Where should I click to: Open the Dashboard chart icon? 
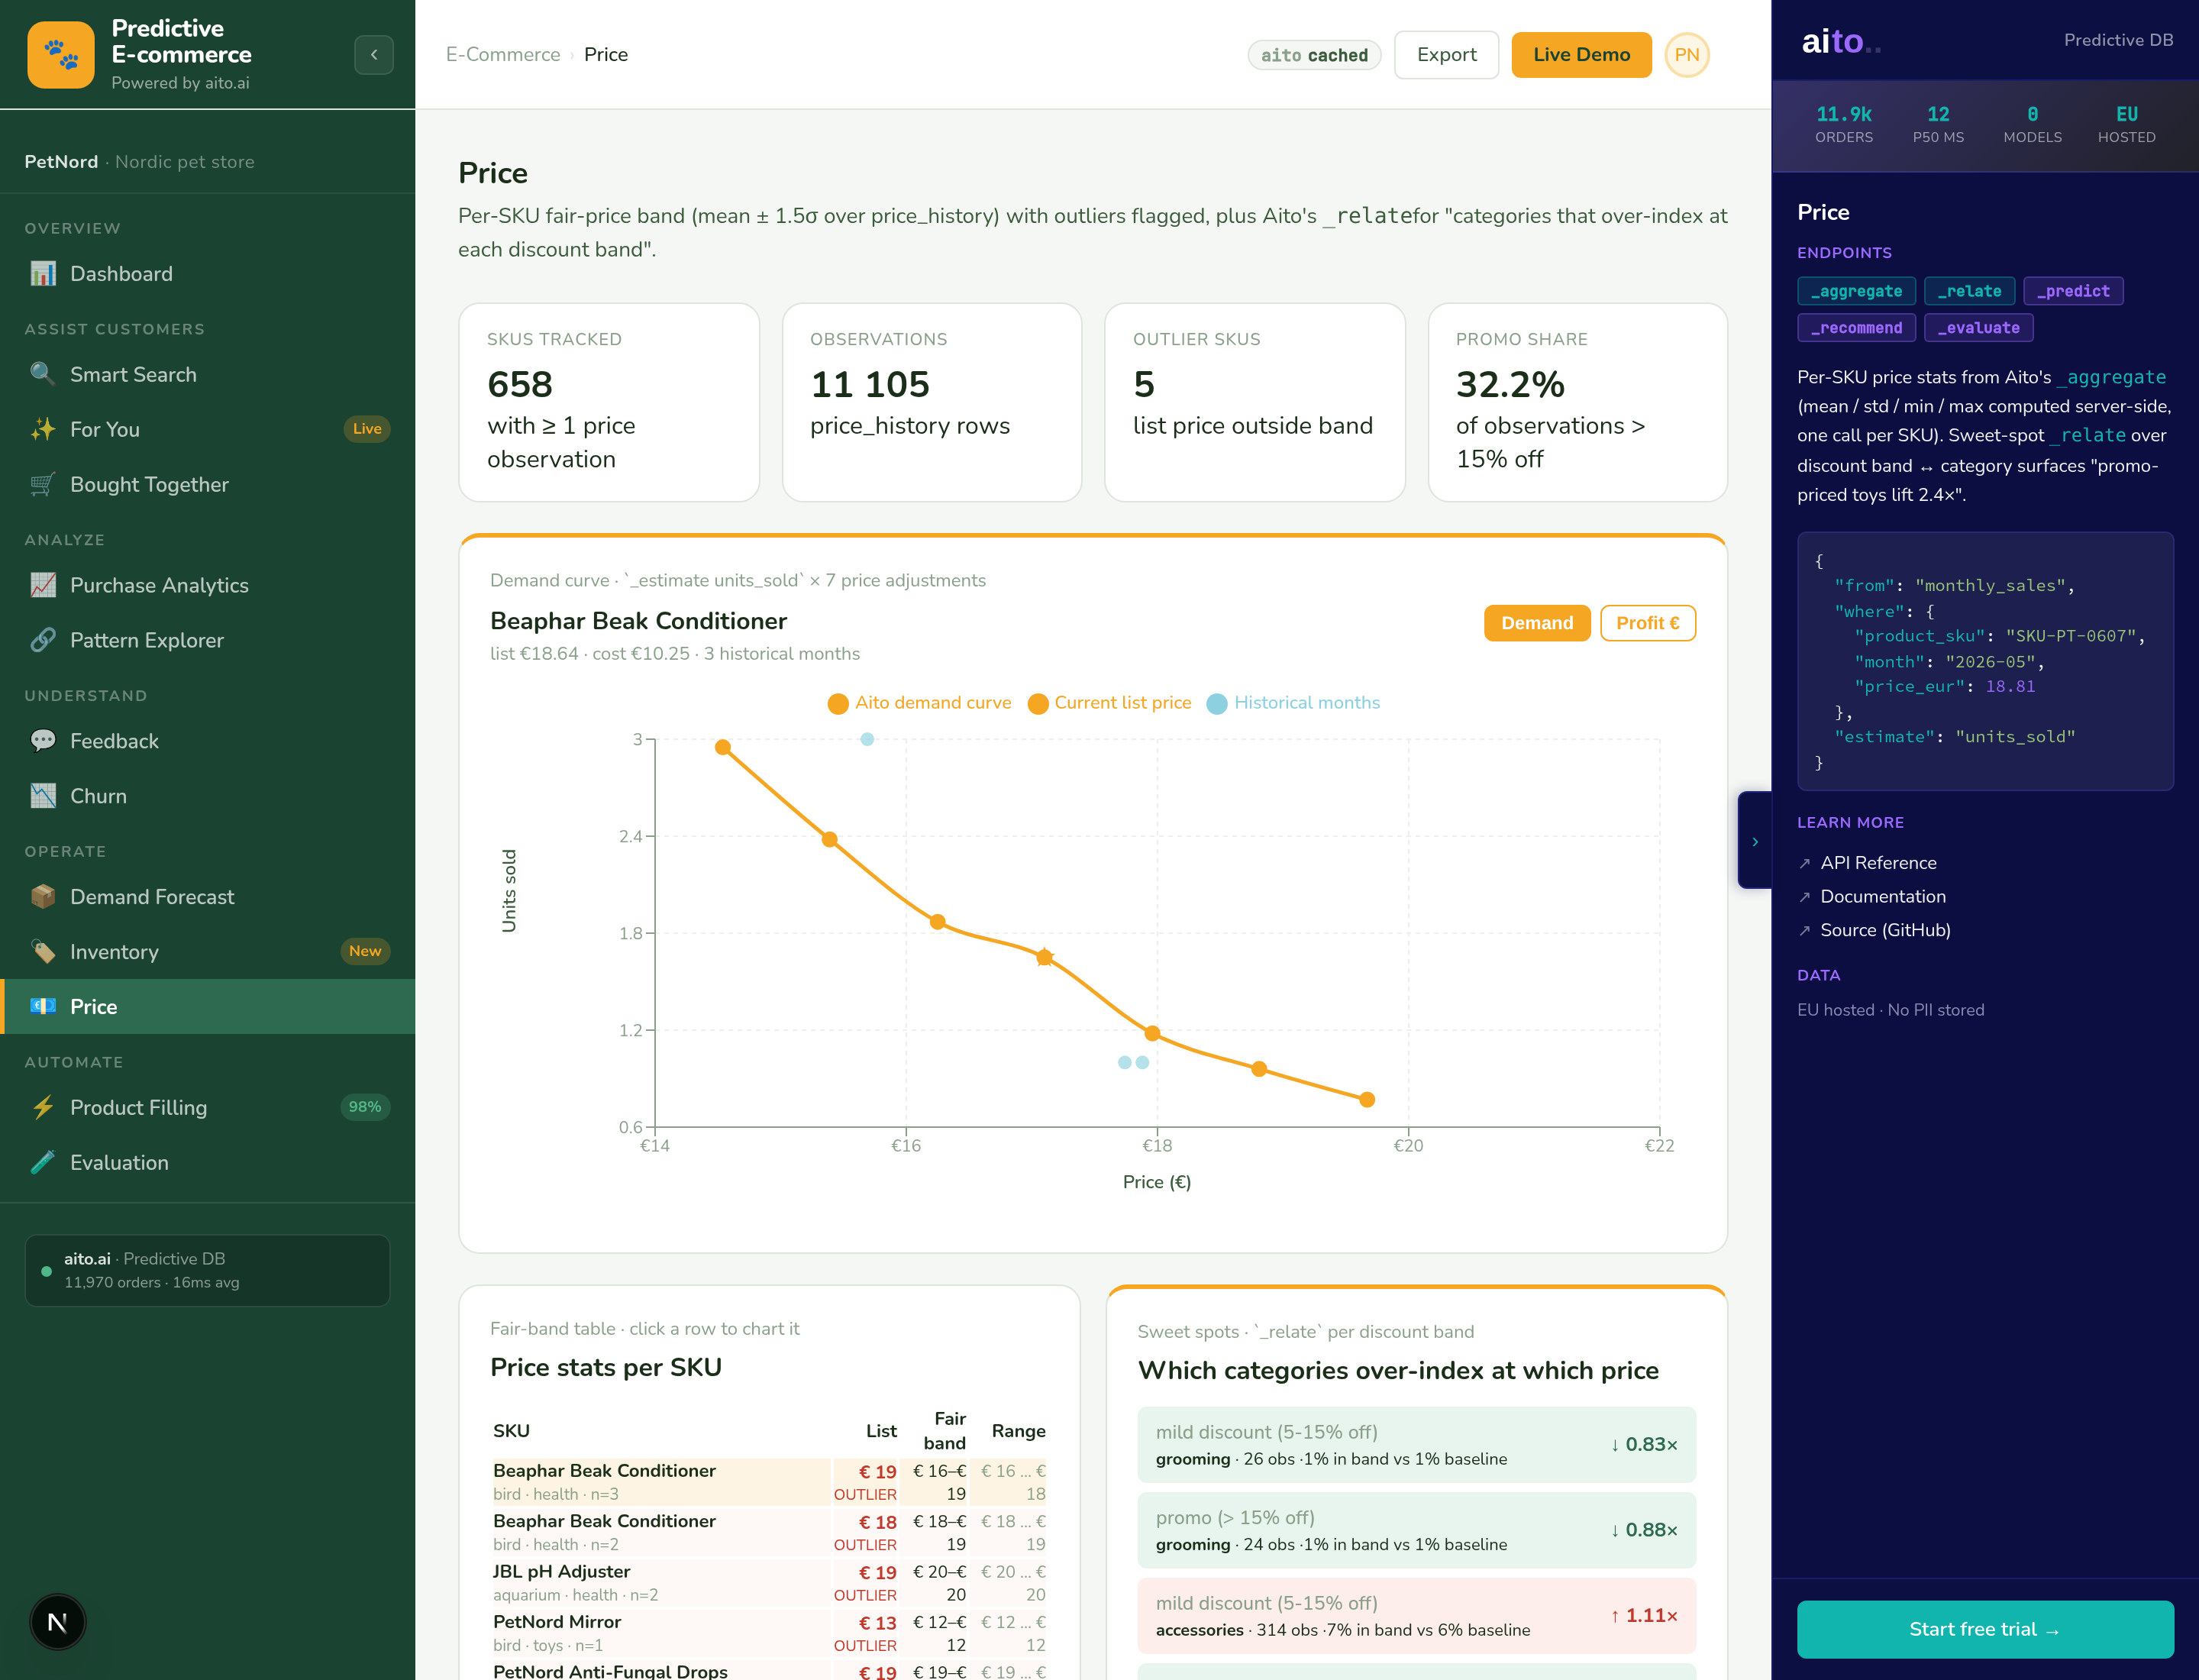(43, 274)
